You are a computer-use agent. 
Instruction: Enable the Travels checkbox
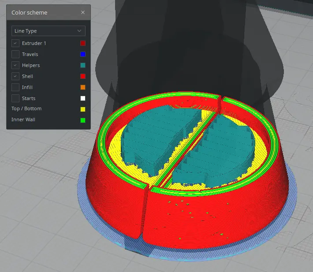click(15, 54)
